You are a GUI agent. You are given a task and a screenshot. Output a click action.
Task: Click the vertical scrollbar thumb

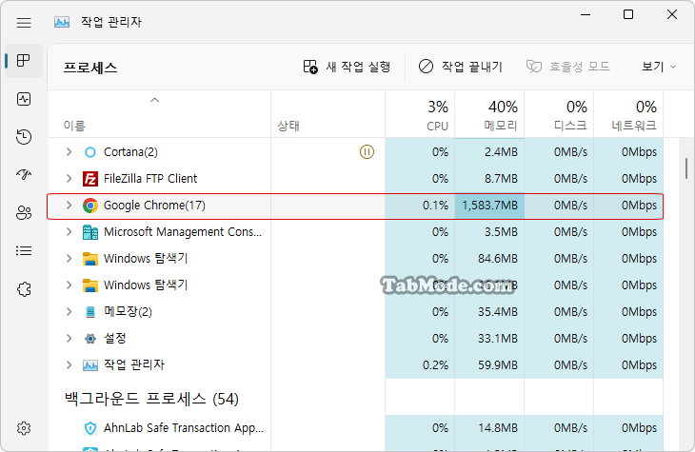[x=686, y=168]
